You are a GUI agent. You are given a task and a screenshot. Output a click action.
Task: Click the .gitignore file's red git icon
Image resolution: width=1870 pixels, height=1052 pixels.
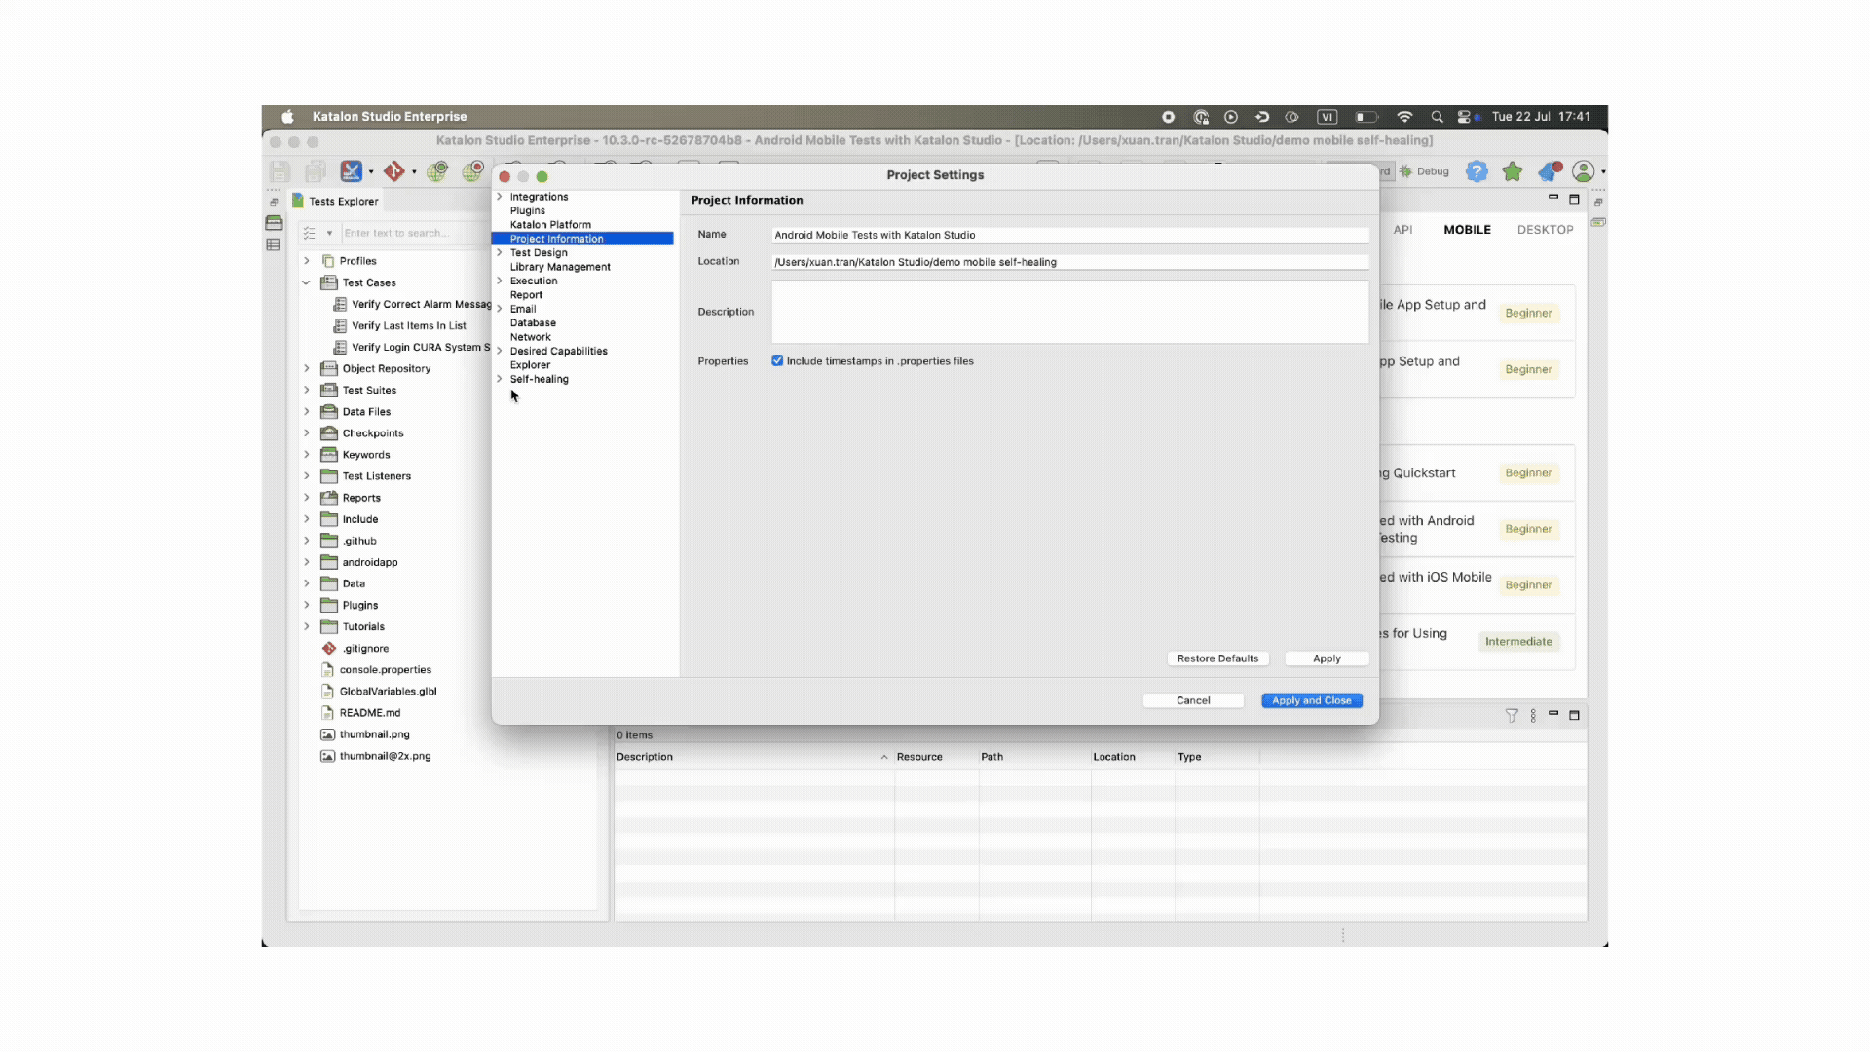(x=329, y=649)
